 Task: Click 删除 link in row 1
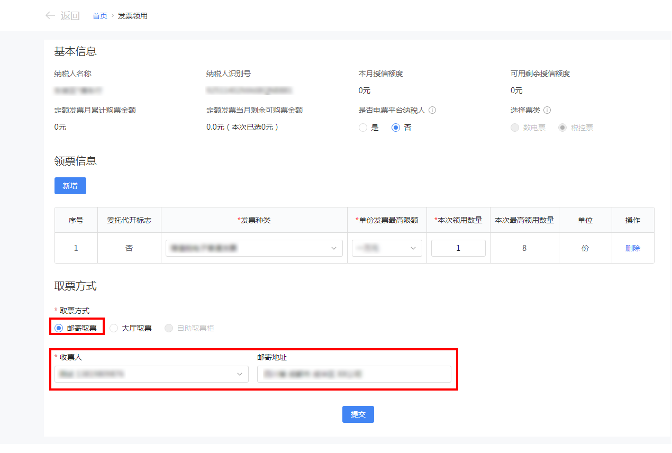[633, 248]
